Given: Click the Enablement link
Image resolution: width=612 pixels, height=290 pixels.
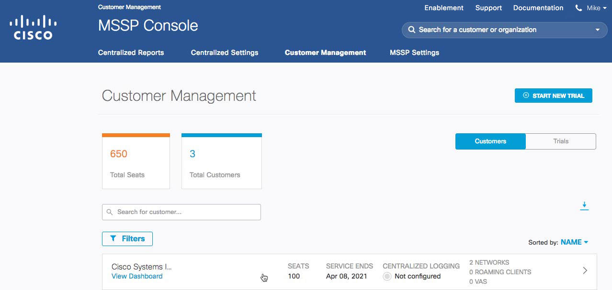Looking at the screenshot, I should click(x=444, y=8).
